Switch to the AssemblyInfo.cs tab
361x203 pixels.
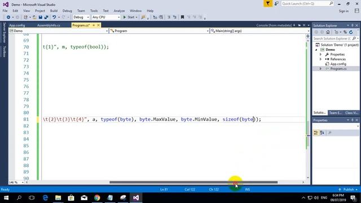49,25
